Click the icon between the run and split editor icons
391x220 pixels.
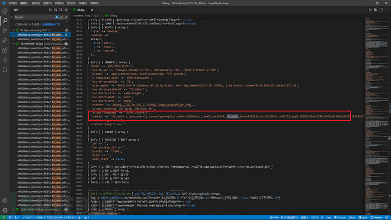click(x=375, y=10)
